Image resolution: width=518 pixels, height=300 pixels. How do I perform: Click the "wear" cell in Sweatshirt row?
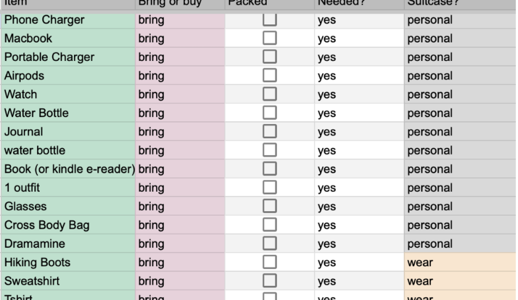tap(460, 281)
